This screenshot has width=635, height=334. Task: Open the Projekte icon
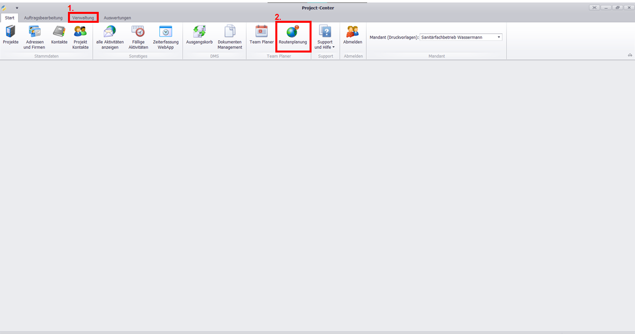(x=10, y=36)
